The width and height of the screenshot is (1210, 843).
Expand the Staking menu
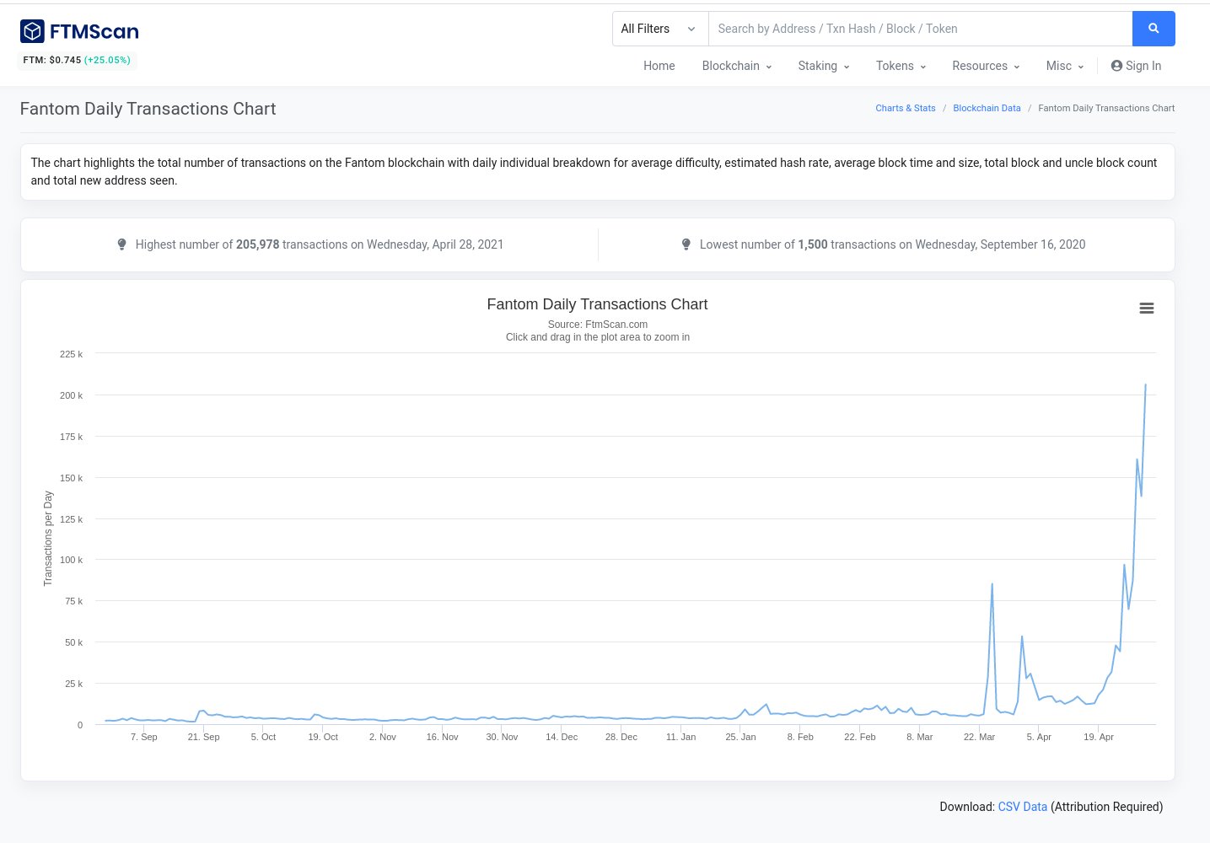click(x=824, y=66)
